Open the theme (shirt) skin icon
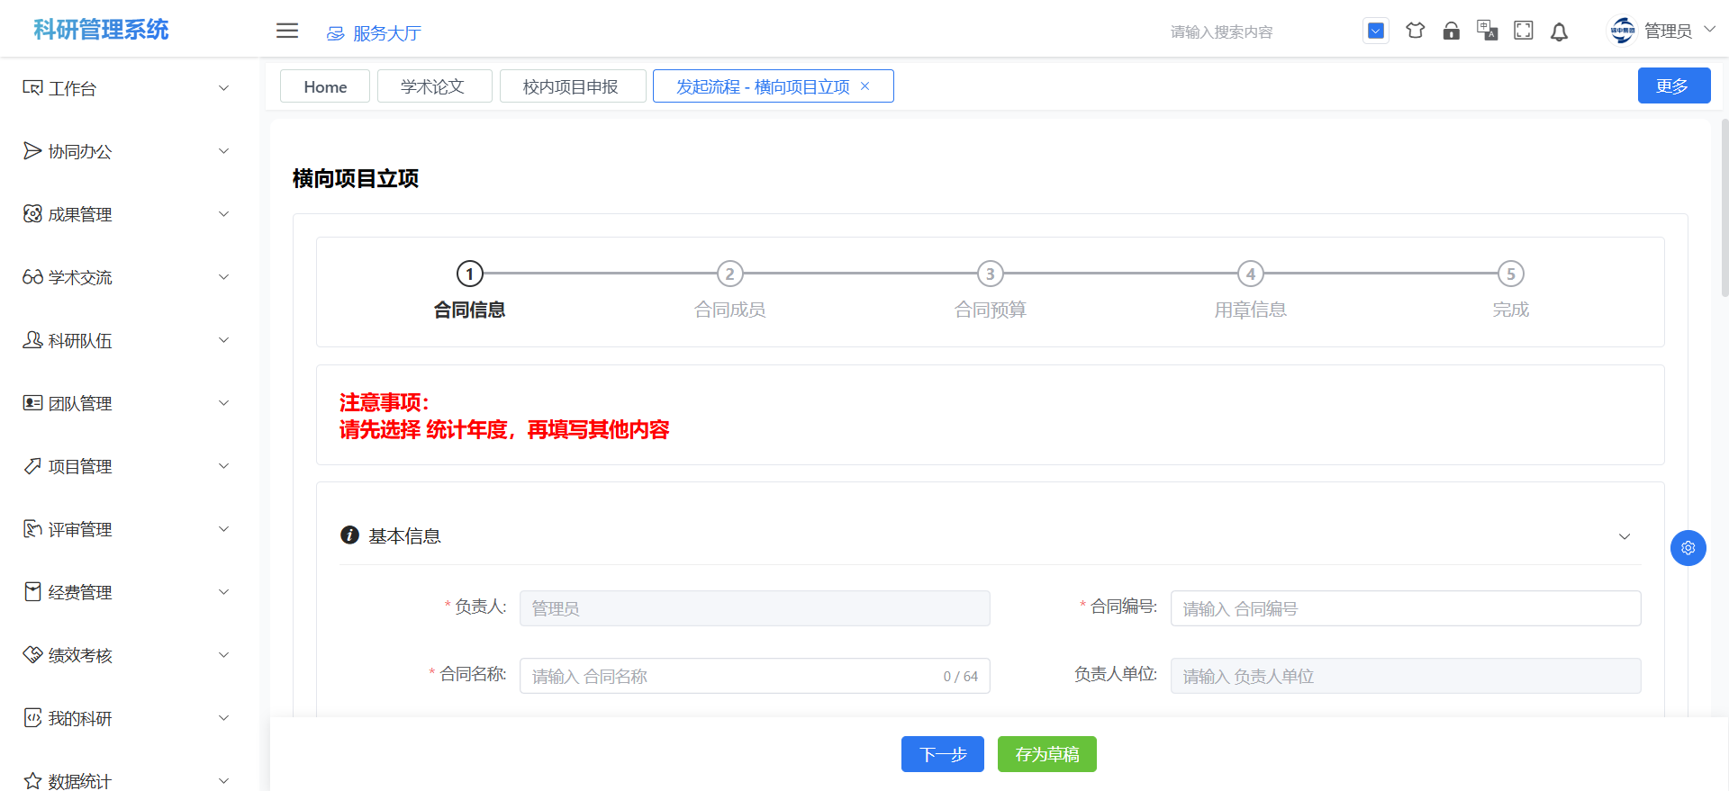 pyautogui.click(x=1415, y=31)
